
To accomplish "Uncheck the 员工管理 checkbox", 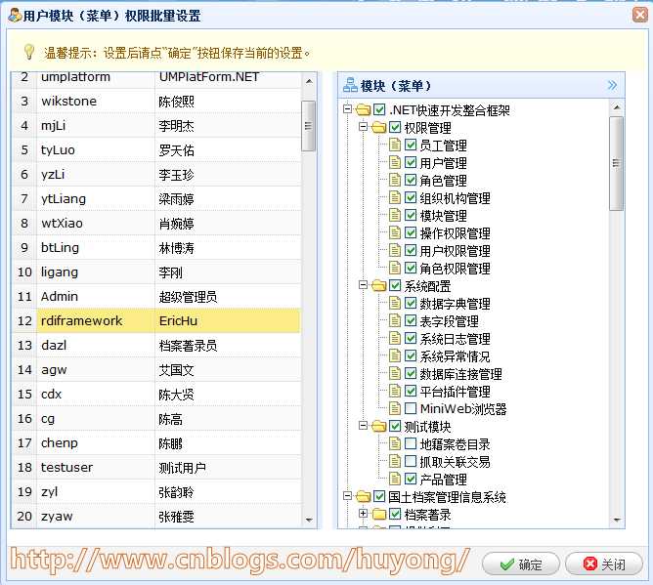I will point(411,145).
